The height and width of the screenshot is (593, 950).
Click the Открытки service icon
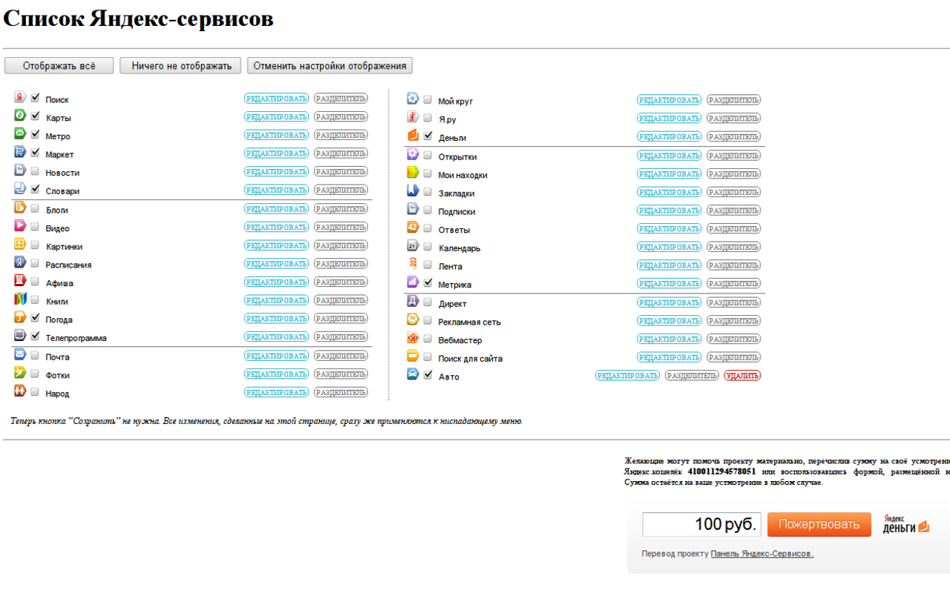point(413,154)
